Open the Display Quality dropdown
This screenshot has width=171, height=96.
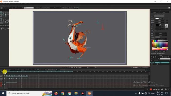click(x=146, y=67)
